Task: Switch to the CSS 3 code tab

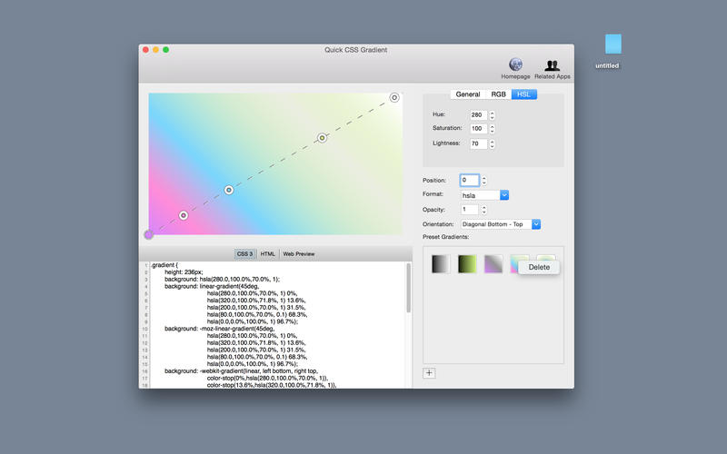Action: pos(244,254)
